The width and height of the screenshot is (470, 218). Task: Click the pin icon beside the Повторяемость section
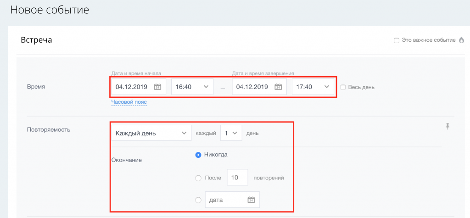pos(448,127)
